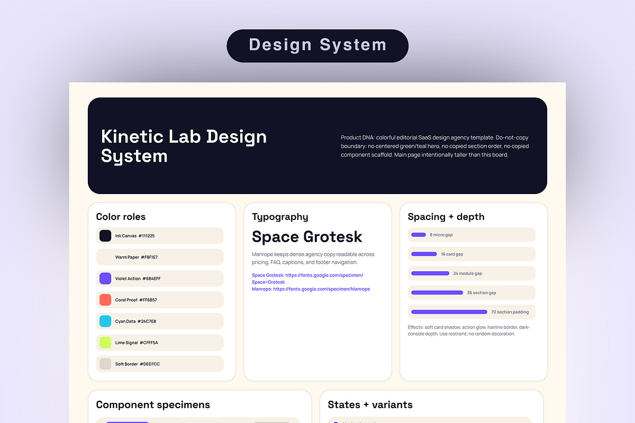Click the States + variants heading

(370, 404)
